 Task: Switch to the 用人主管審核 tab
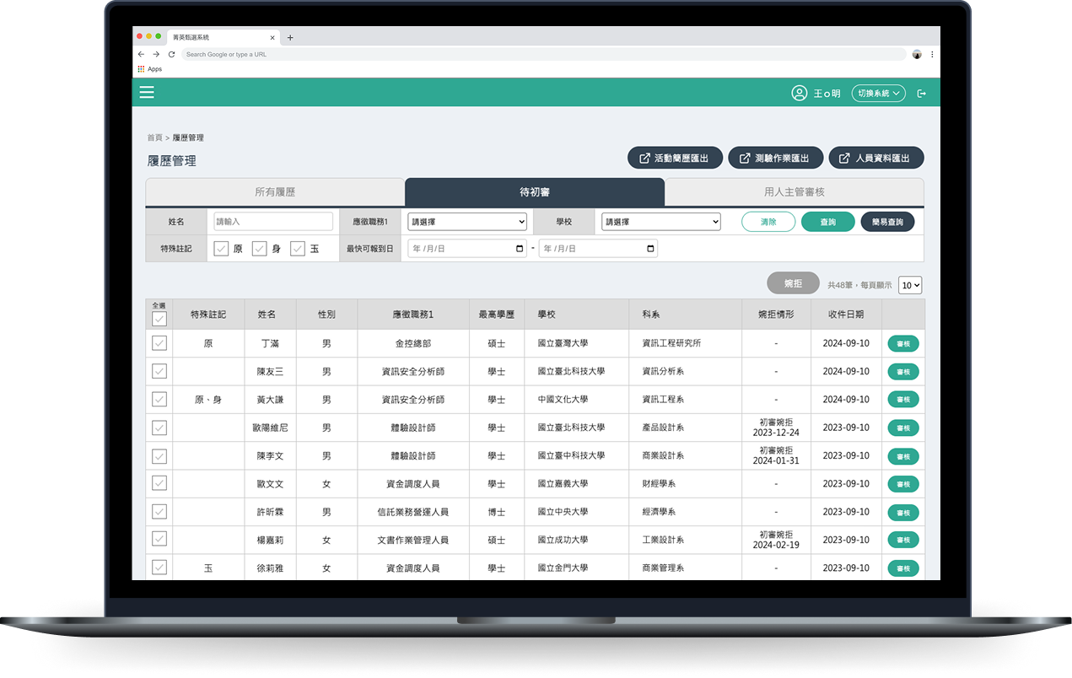pyautogui.click(x=794, y=192)
